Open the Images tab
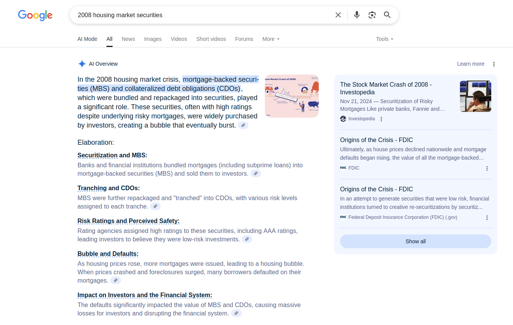Viewport: 513px width, 325px height. 153,39
